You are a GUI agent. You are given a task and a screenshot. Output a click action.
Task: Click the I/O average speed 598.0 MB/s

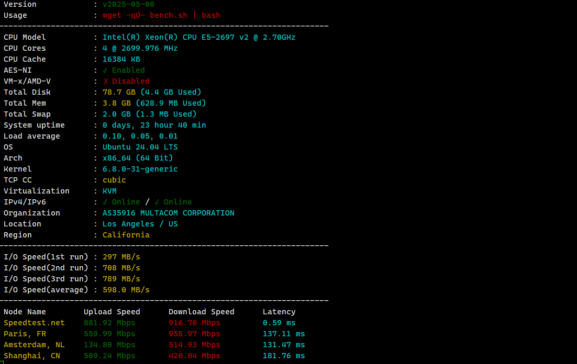click(126, 290)
